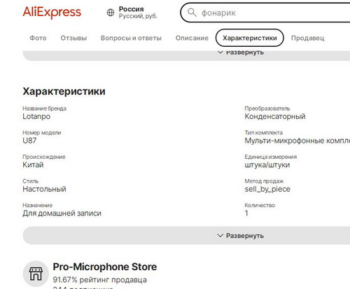Click the chevron beside lower Развернуть
350x289 pixels.
220,236
